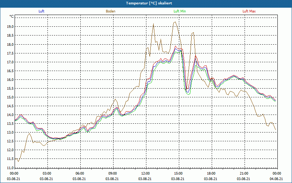Click the 06:00 time axis label

pos(79,173)
